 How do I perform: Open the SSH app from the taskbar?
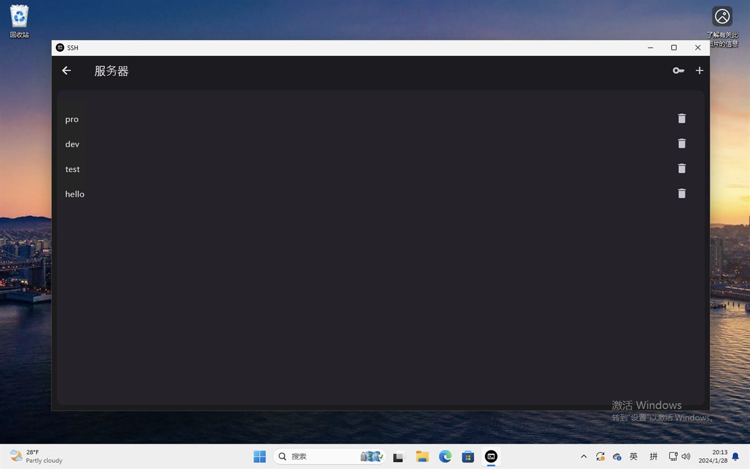pyautogui.click(x=491, y=456)
